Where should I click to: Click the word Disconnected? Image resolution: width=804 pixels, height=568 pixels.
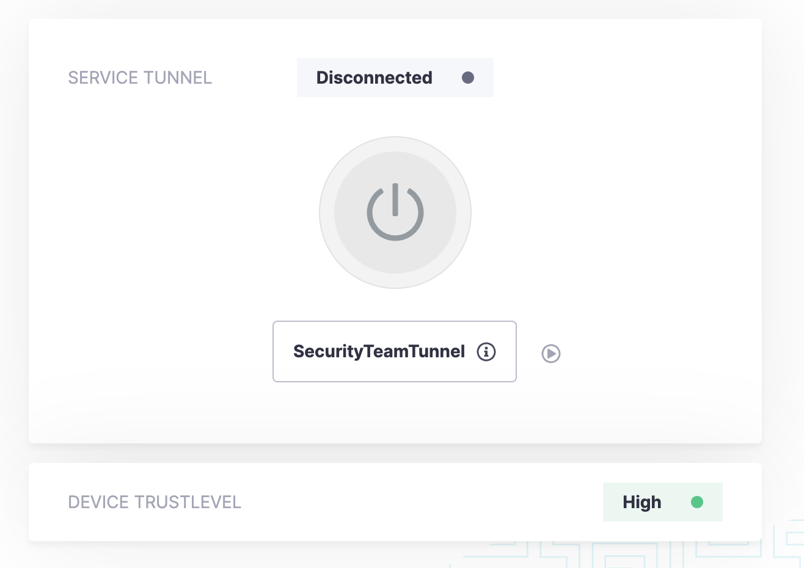coord(374,78)
